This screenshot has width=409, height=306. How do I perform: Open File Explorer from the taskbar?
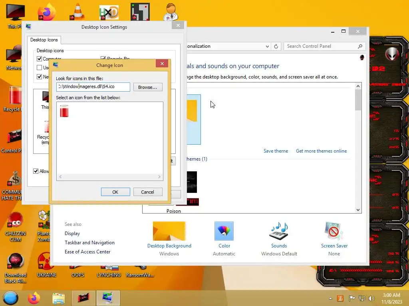[x=58, y=298]
